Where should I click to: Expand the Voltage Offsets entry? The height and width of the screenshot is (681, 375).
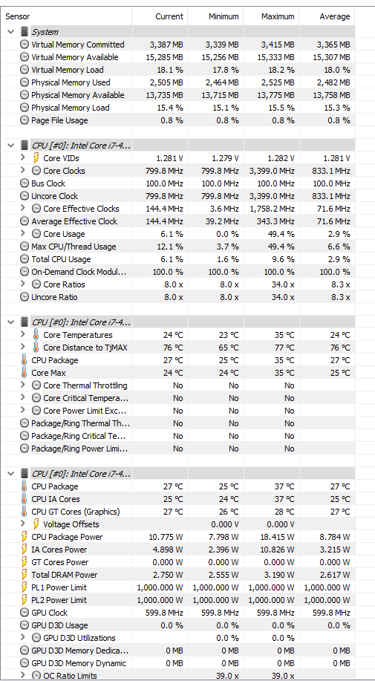23,524
